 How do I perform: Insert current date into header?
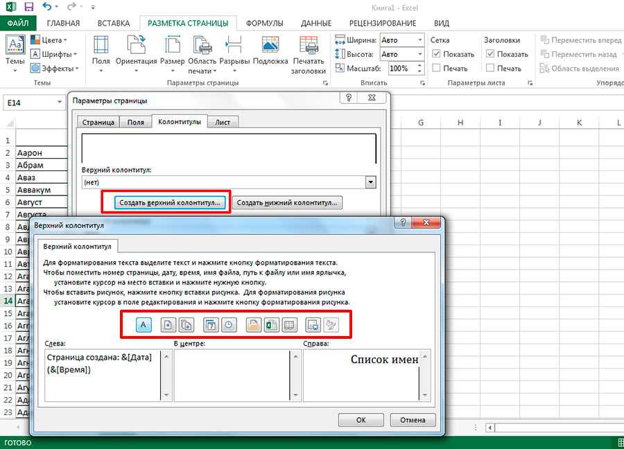[x=211, y=324]
